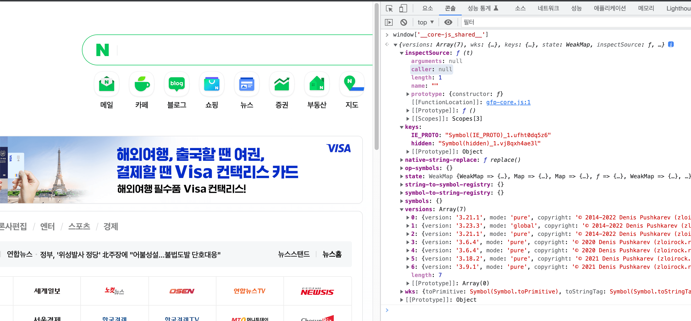Toggle the console sidebar panel
This screenshot has height=321, width=691.
tap(389, 22)
